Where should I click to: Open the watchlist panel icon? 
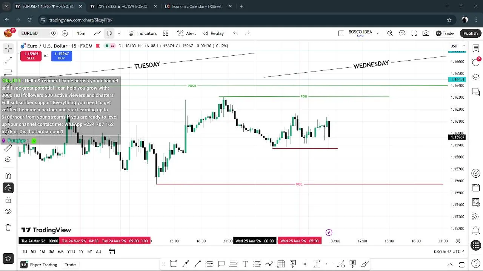(x=476, y=48)
